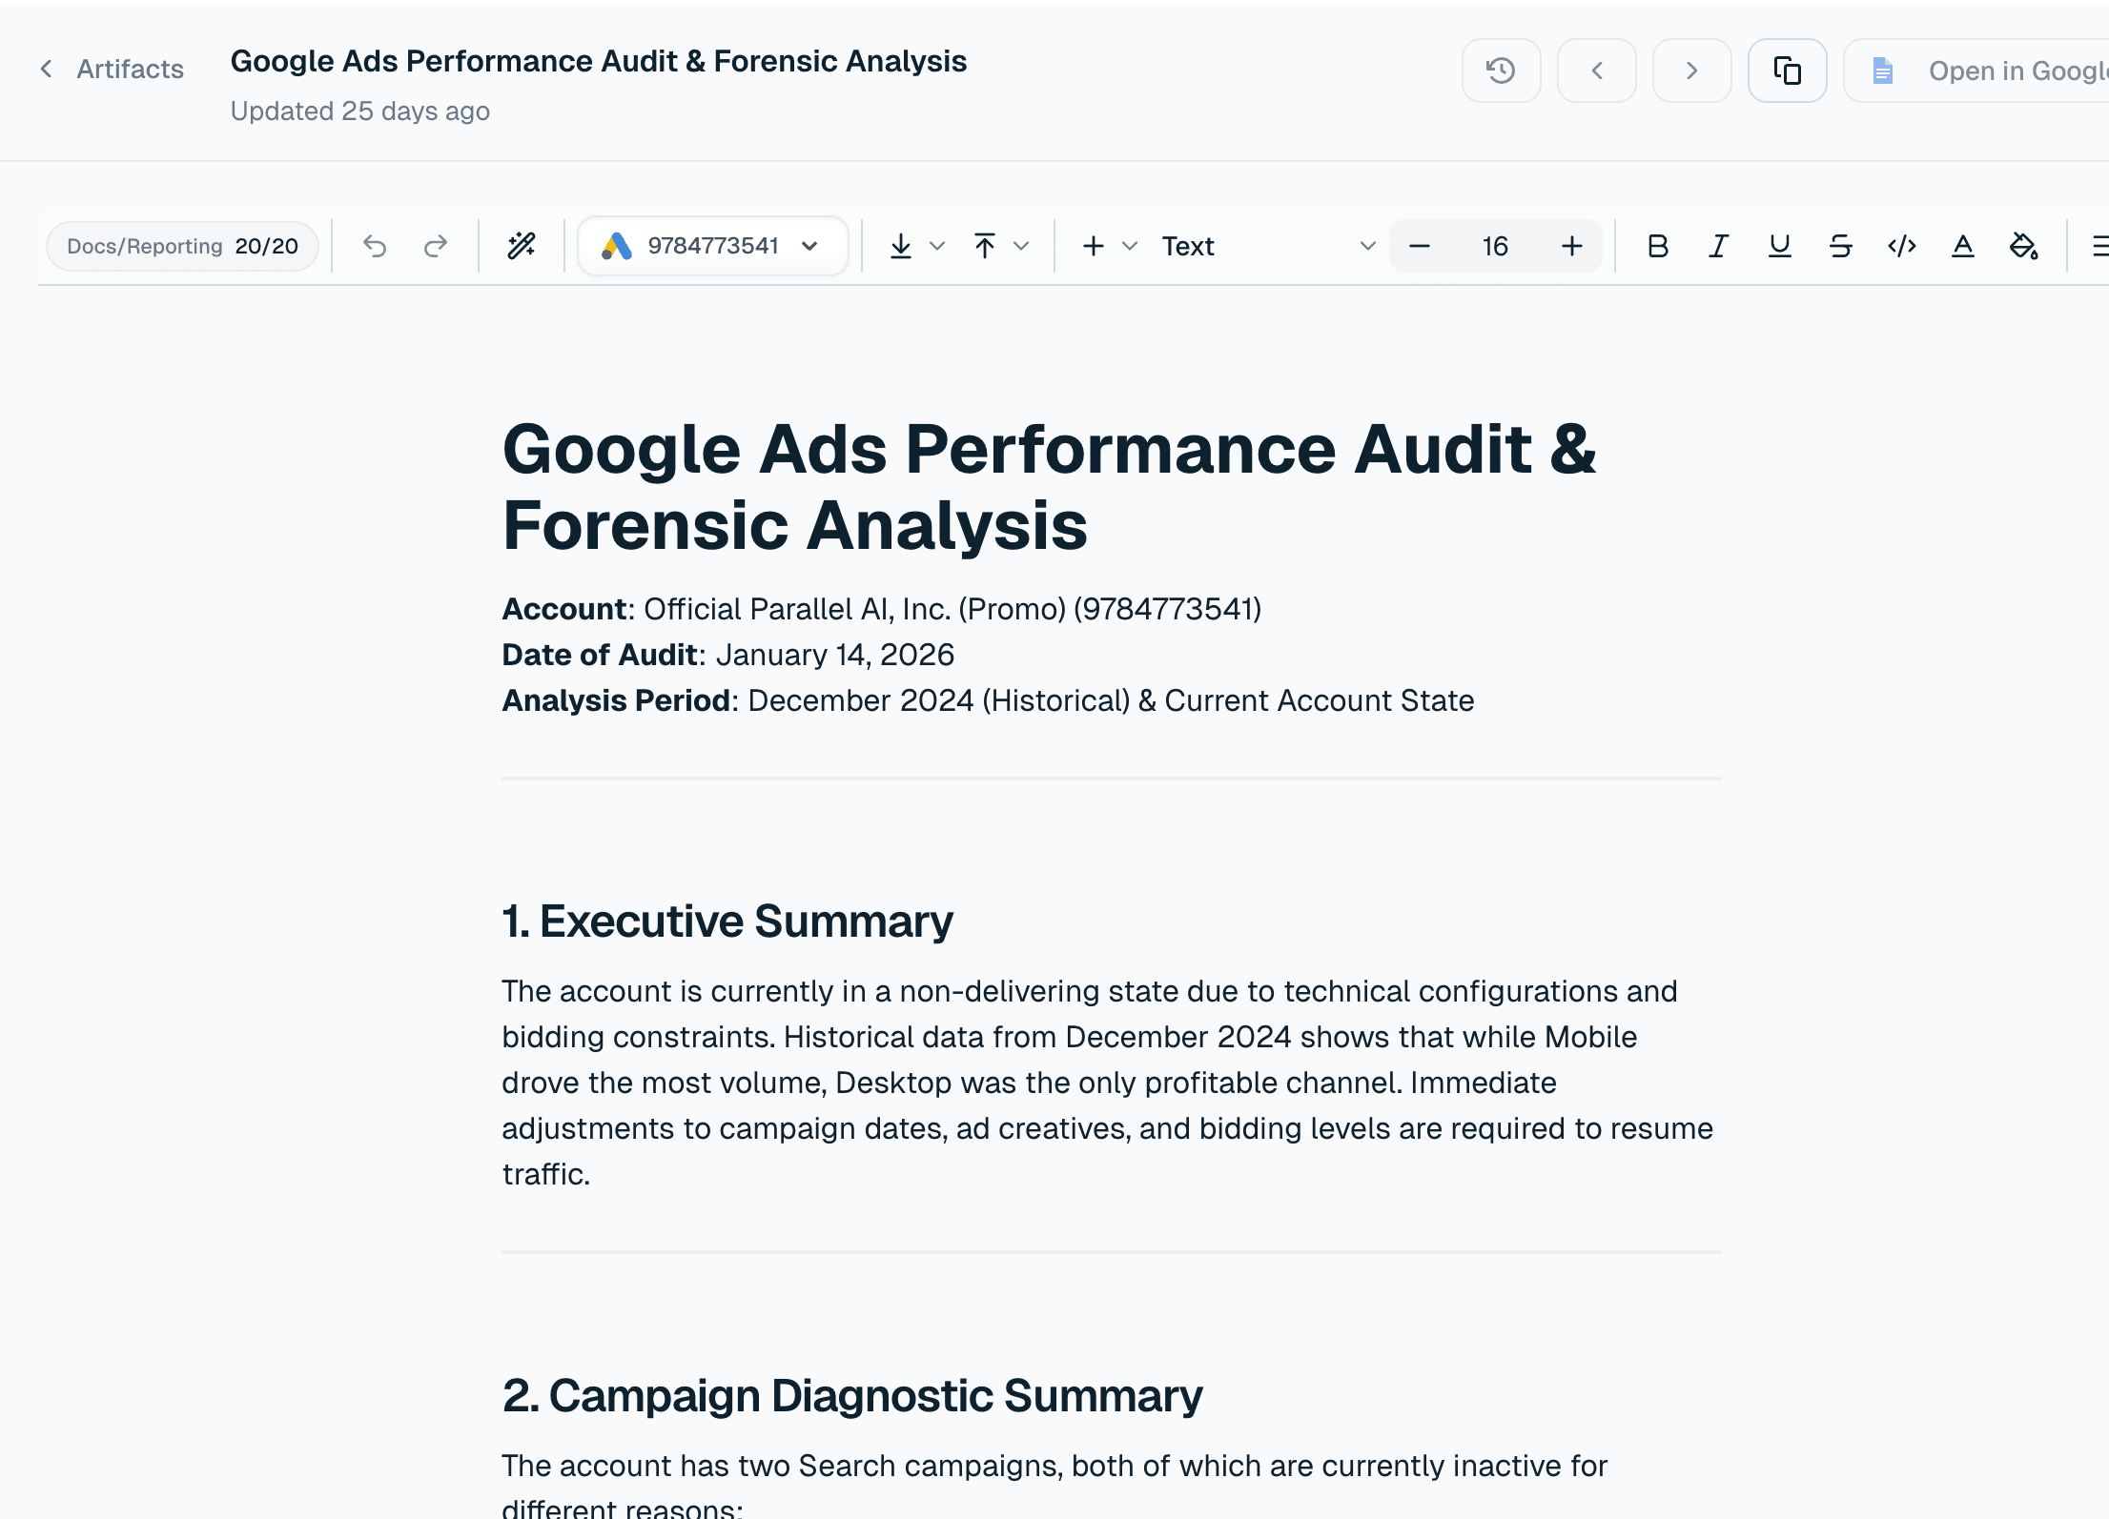The width and height of the screenshot is (2109, 1519).
Task: Redo the last edit
Action: pos(434,246)
